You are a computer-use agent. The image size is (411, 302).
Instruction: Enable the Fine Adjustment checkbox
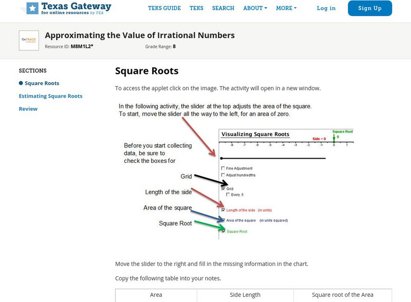tap(222, 168)
